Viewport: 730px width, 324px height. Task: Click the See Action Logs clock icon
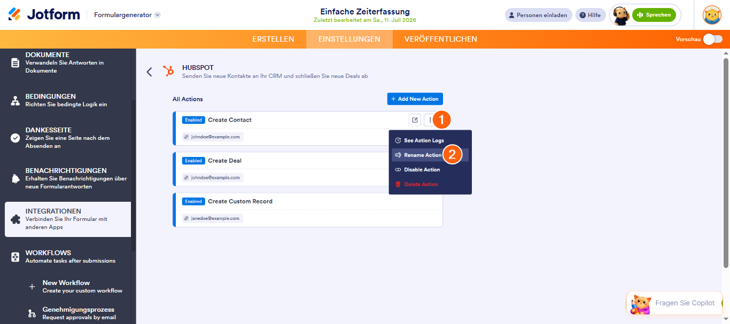[398, 140]
